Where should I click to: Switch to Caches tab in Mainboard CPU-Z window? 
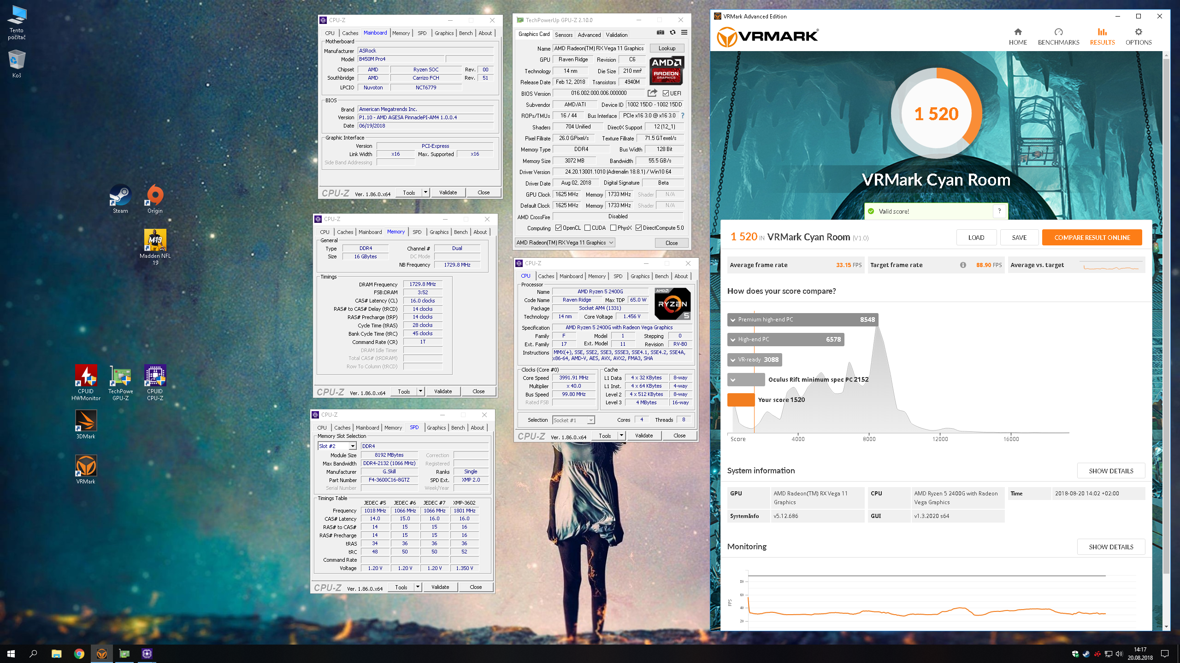(350, 33)
